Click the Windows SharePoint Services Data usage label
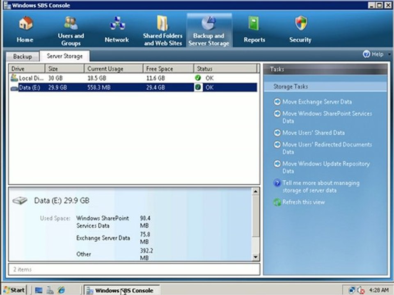 coord(103,222)
